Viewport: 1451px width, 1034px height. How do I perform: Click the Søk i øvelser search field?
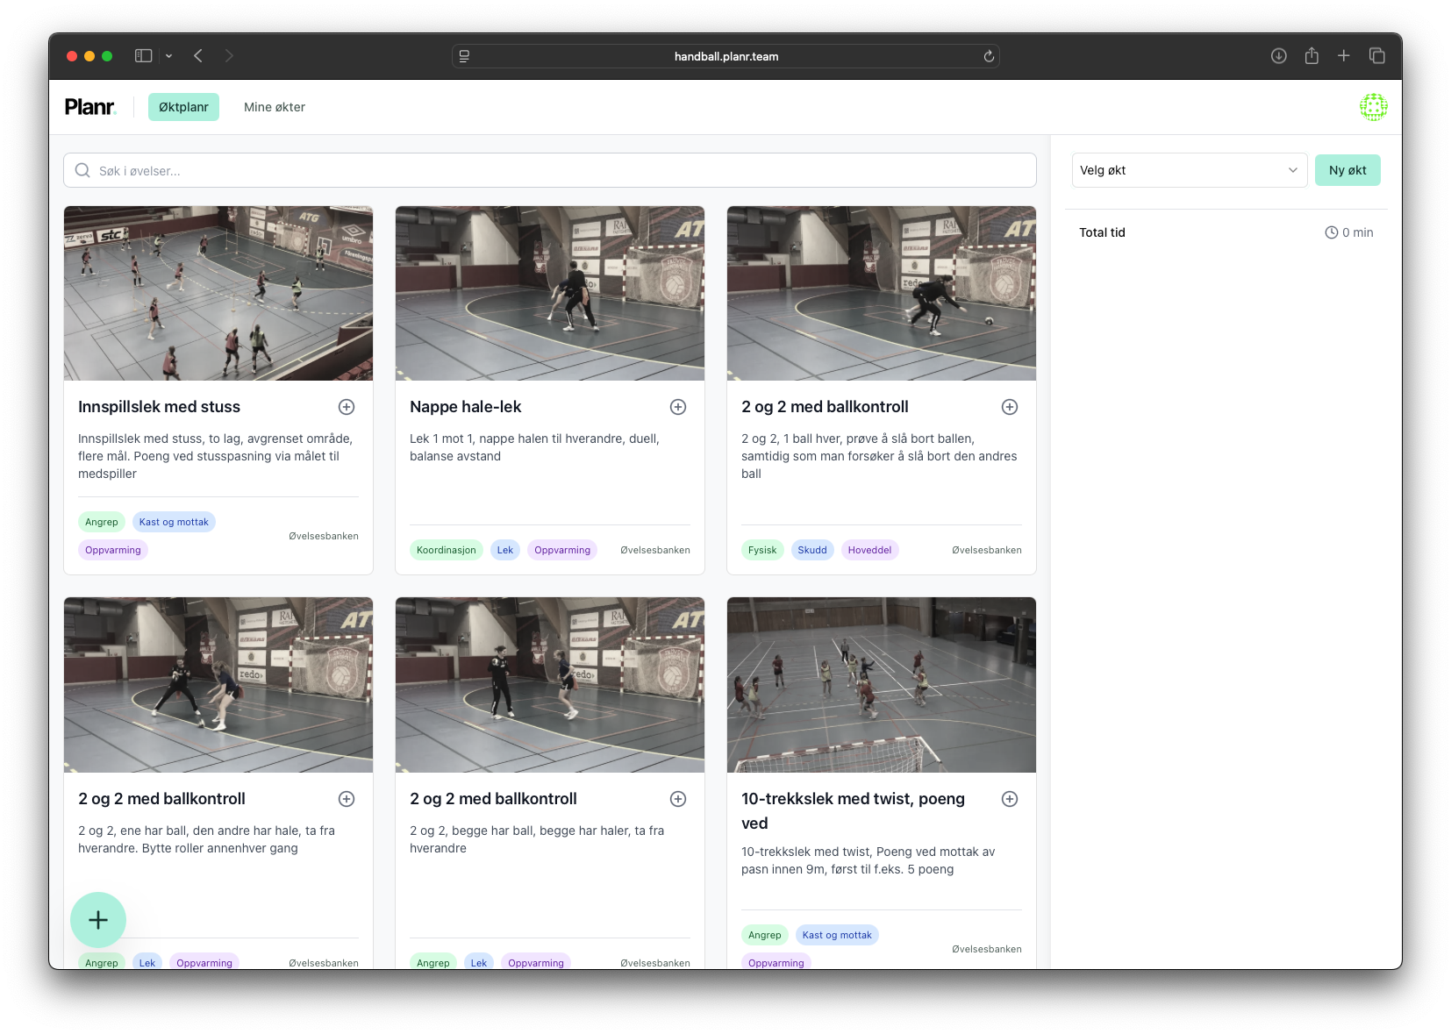click(x=550, y=171)
